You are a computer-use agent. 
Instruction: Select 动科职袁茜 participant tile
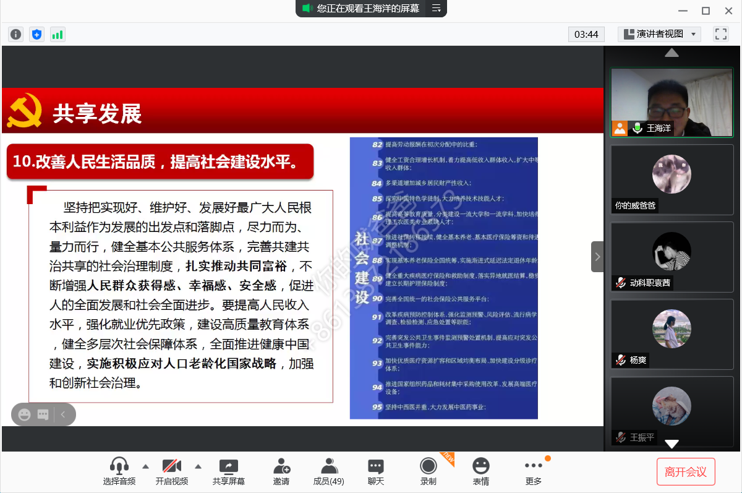[x=672, y=257]
